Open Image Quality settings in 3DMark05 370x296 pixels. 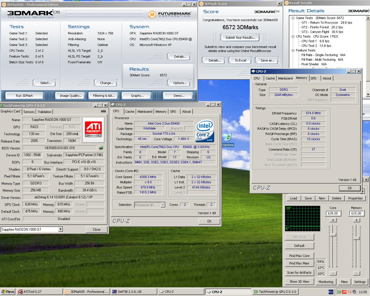click(x=71, y=96)
